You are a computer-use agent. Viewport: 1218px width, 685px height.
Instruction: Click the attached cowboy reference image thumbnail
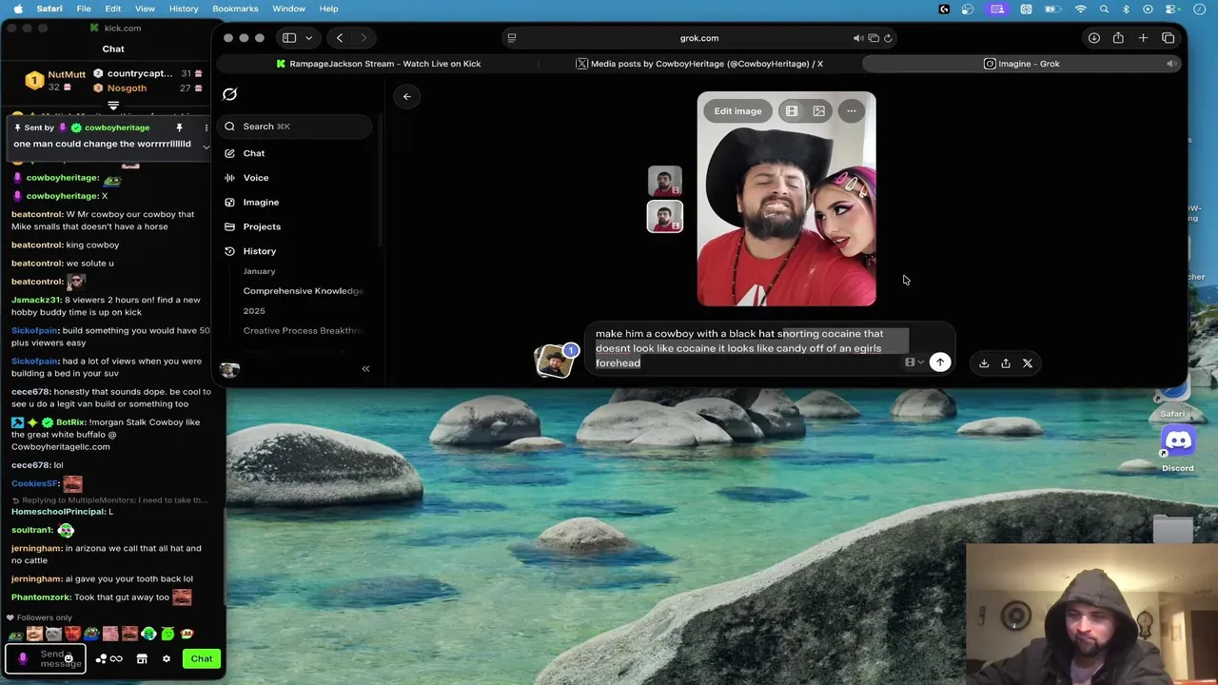pos(554,362)
